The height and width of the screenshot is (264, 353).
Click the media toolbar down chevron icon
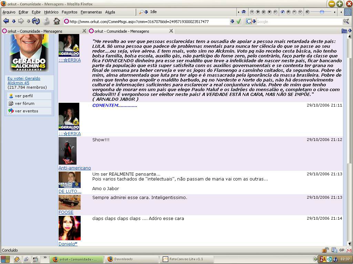point(300,12)
